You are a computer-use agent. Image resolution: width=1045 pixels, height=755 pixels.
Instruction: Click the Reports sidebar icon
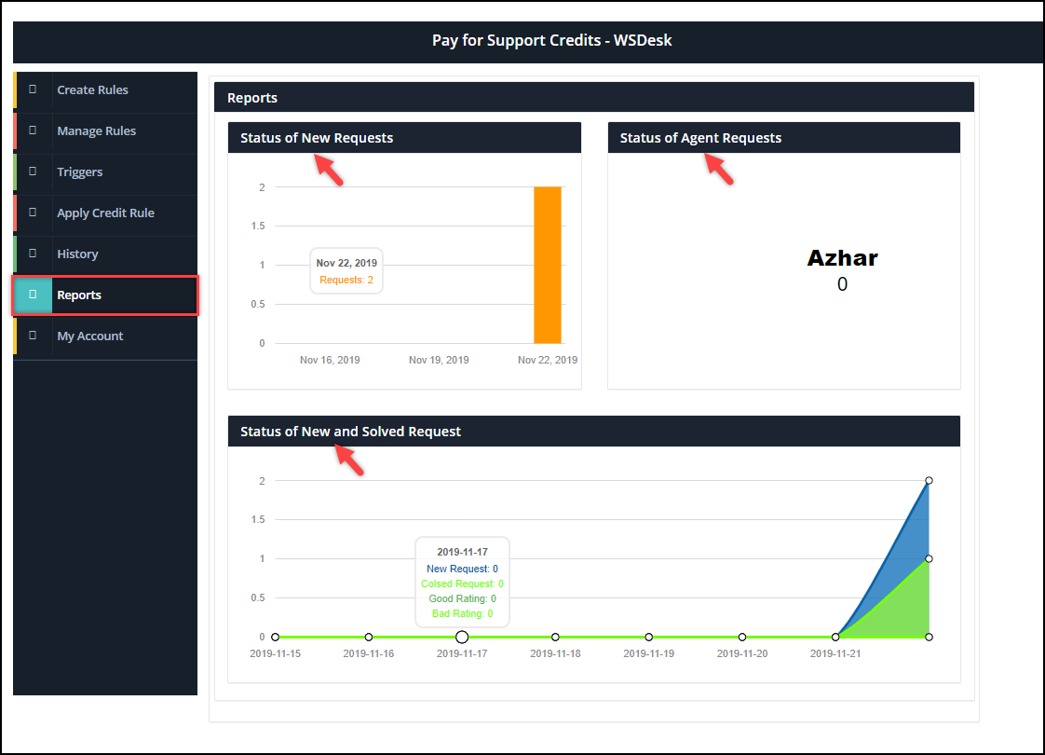(33, 295)
